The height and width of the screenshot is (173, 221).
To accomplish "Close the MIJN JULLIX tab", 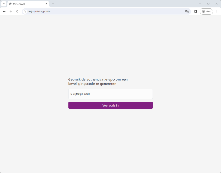I will [x=46, y=4].
